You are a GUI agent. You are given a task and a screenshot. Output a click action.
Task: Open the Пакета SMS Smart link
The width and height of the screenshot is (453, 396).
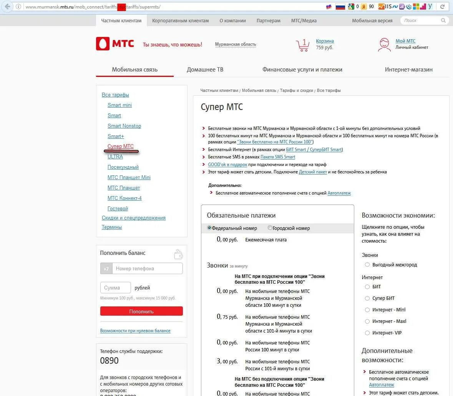278,157
